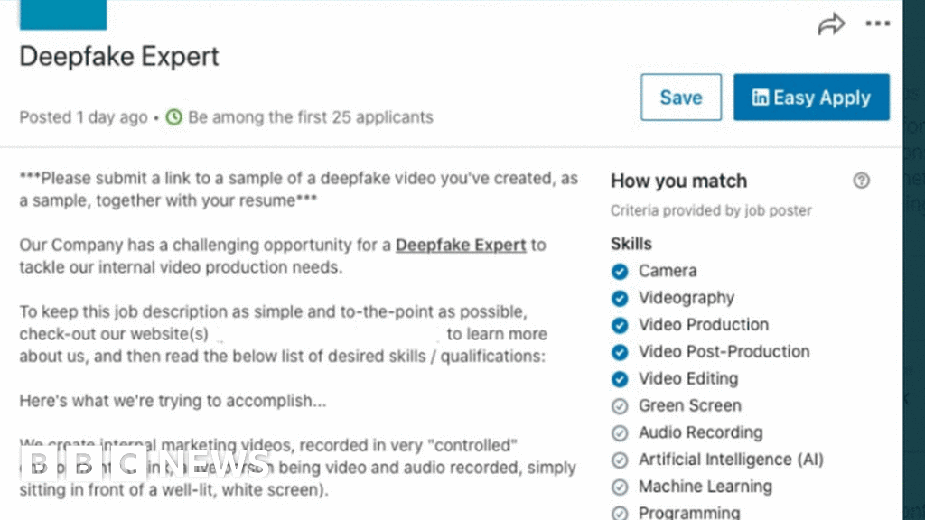
Task: Open the underlined Deepfake Expert link
Action: tap(461, 245)
